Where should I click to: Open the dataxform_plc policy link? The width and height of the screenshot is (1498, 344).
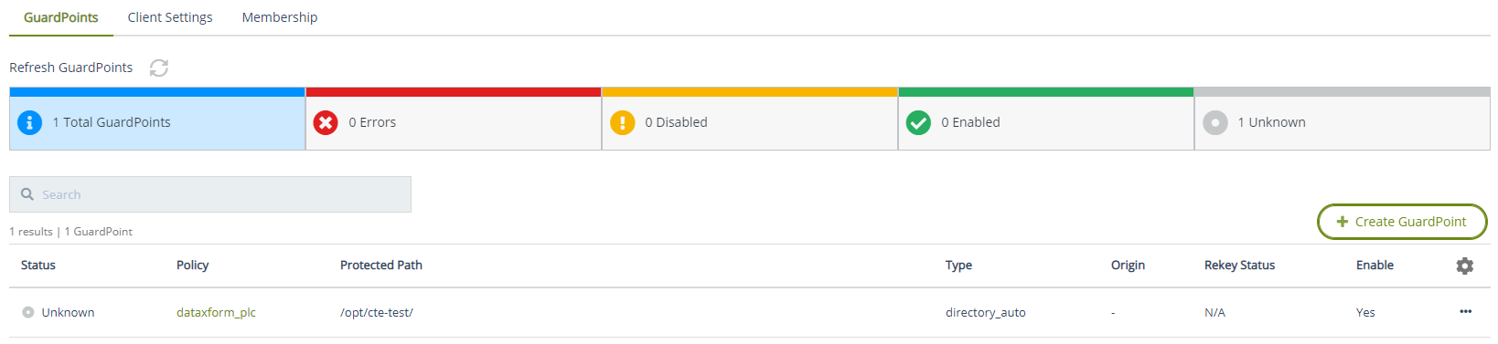216,312
